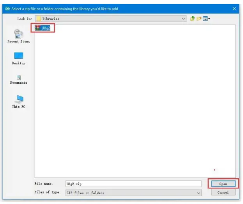Viewport: 243px width, 204px height.
Task: Expand the Look in libraries dropdown
Action: [x=111, y=19]
